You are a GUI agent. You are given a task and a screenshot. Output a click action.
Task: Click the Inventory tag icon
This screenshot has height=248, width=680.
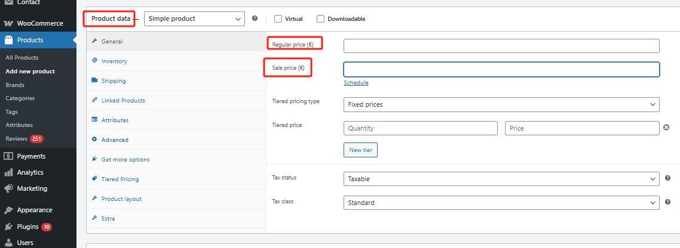click(x=94, y=61)
